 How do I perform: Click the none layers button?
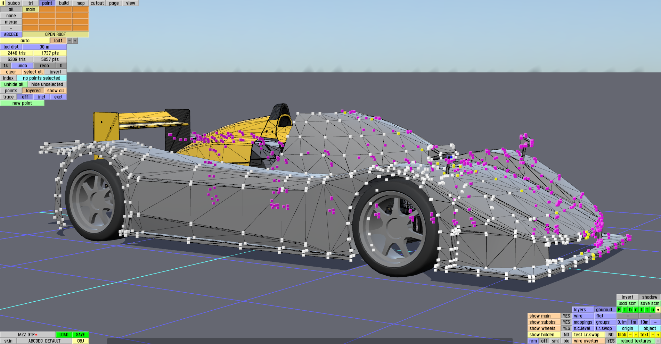pyautogui.click(x=11, y=16)
